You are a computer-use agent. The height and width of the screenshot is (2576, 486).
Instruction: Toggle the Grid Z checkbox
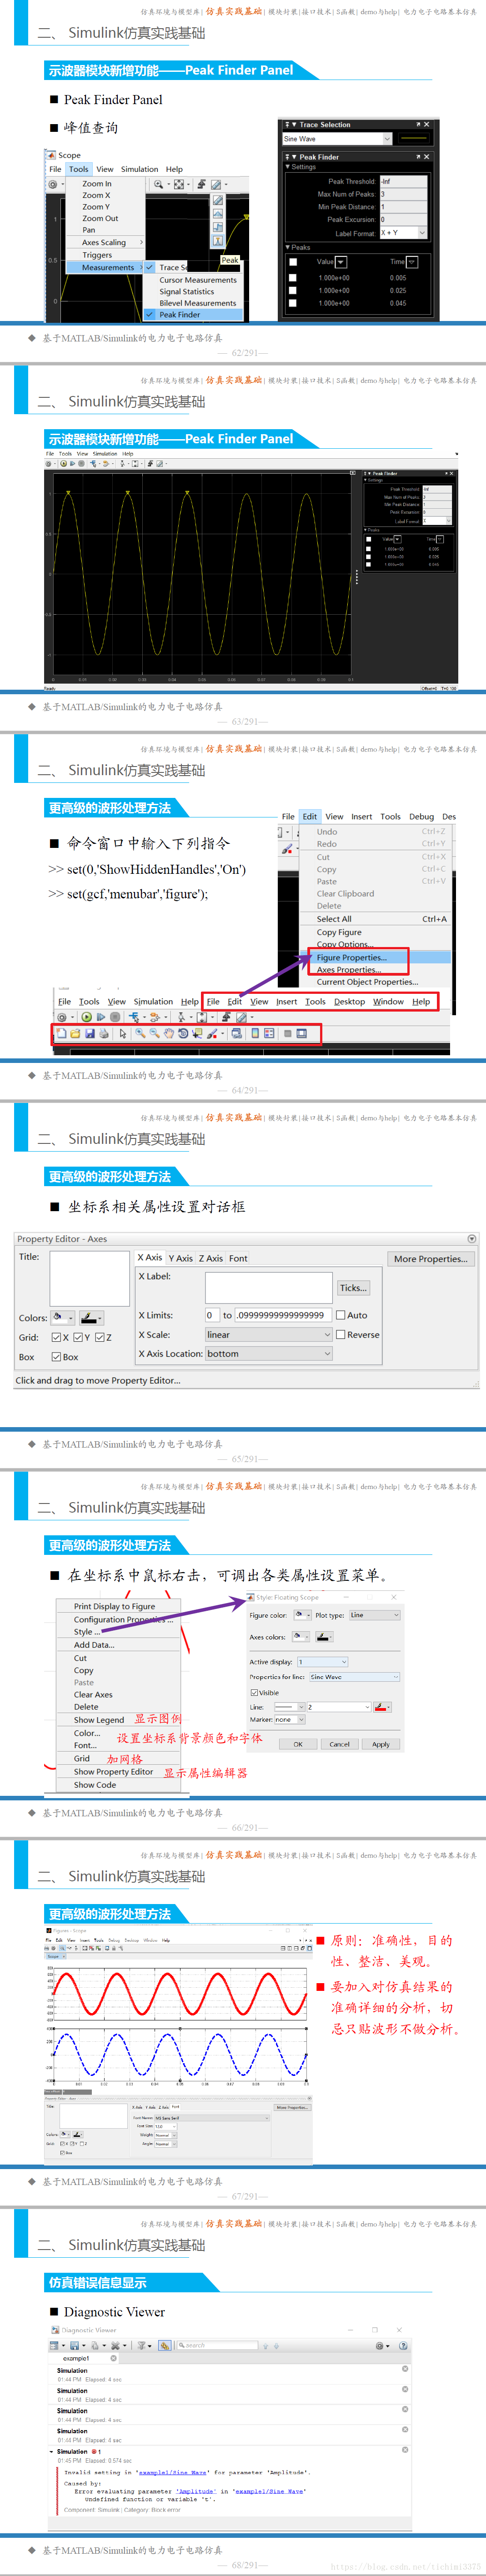pos(99,1337)
